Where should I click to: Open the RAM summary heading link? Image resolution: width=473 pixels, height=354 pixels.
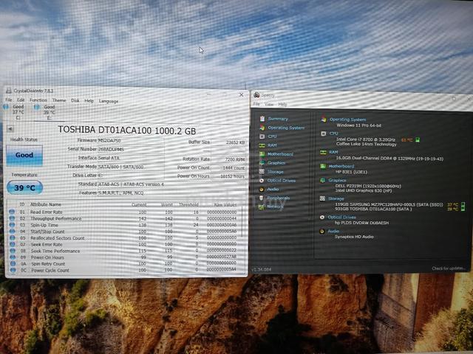point(333,153)
